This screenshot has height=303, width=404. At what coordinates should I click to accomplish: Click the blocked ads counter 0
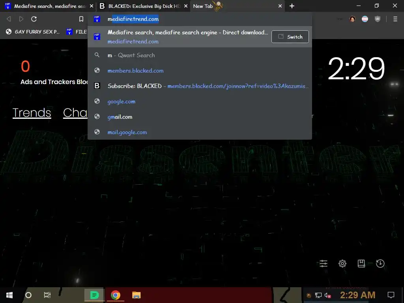[25, 66]
